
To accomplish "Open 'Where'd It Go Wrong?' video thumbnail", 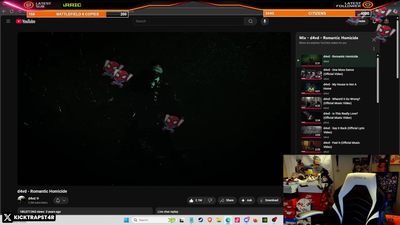I will click(x=311, y=103).
